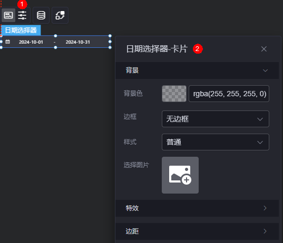
Task: Click the calendar icon in date picker
Action: pyautogui.click(x=7, y=42)
